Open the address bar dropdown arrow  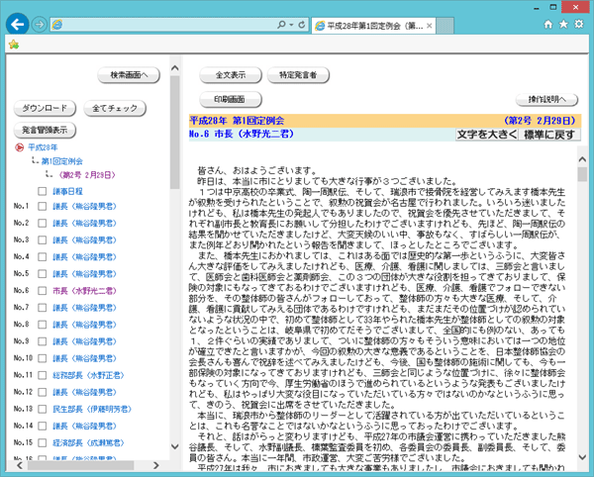(x=291, y=25)
